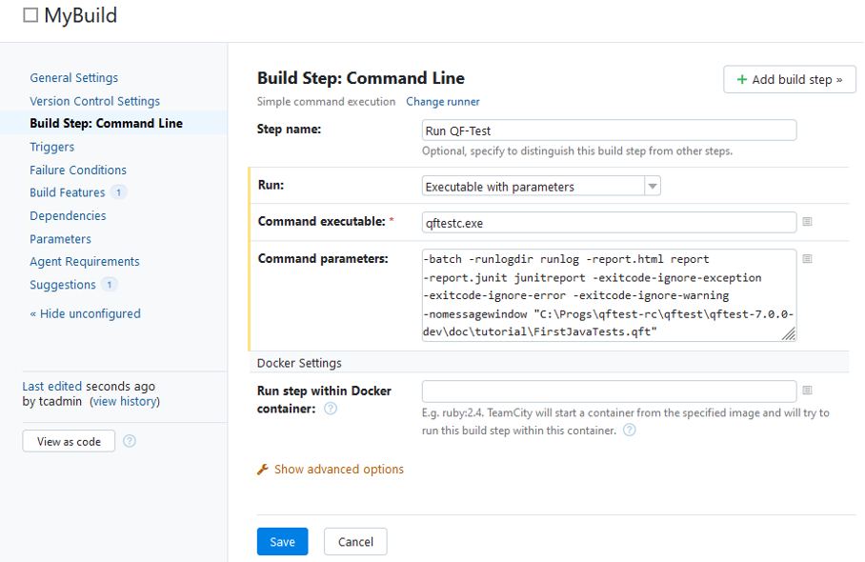Click the Command parameters text area
The width and height of the screenshot is (865, 562).
609,295
